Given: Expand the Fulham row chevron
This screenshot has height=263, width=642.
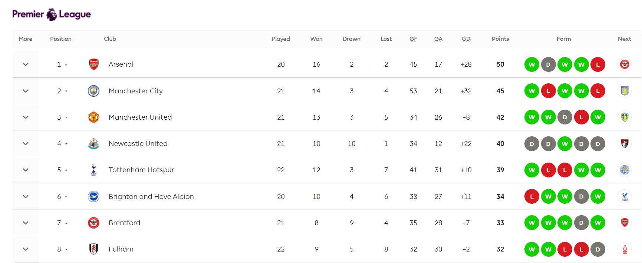Looking at the screenshot, I should [x=26, y=249].
